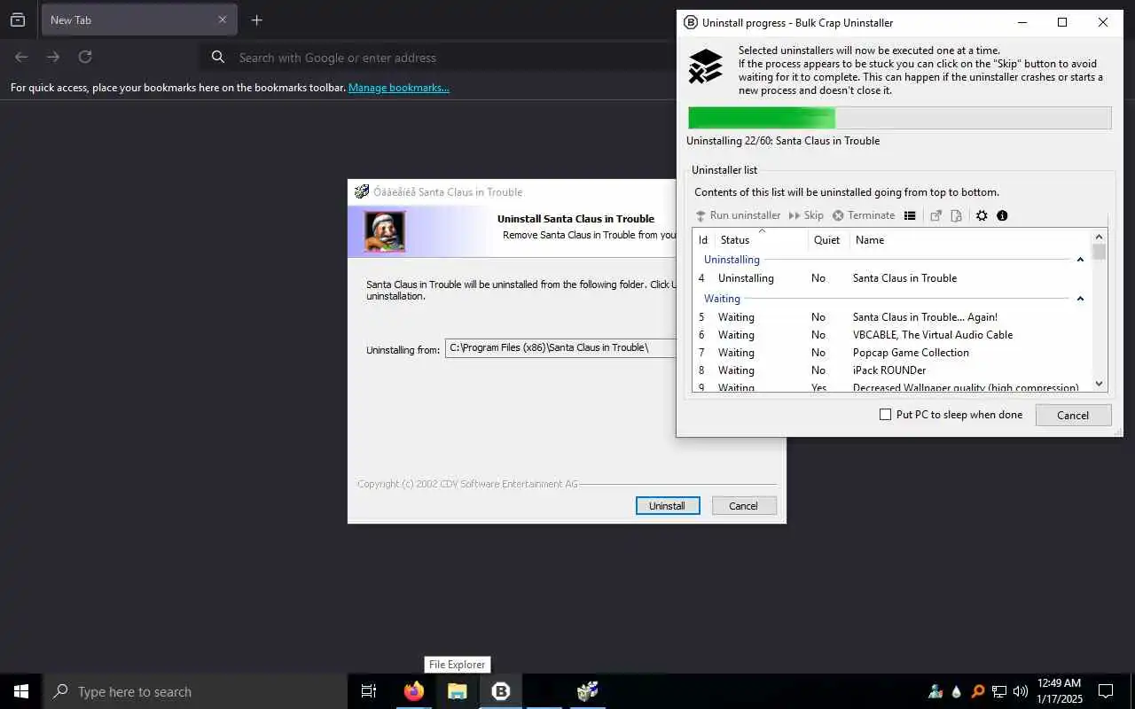Open Firefox from the taskbar

click(x=414, y=691)
